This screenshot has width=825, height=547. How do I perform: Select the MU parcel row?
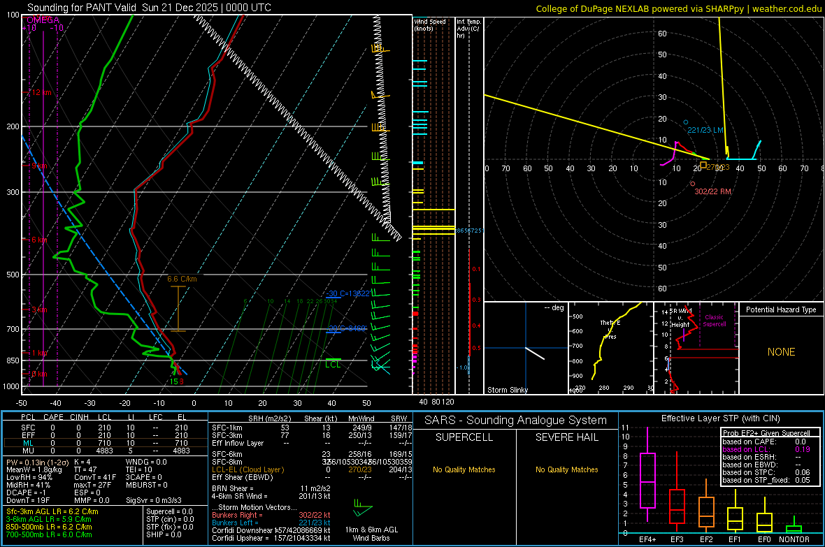point(106,451)
